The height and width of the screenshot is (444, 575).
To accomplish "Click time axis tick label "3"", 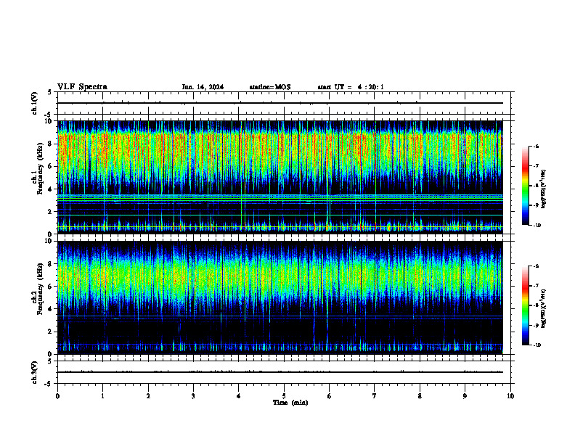I will pos(193,396).
